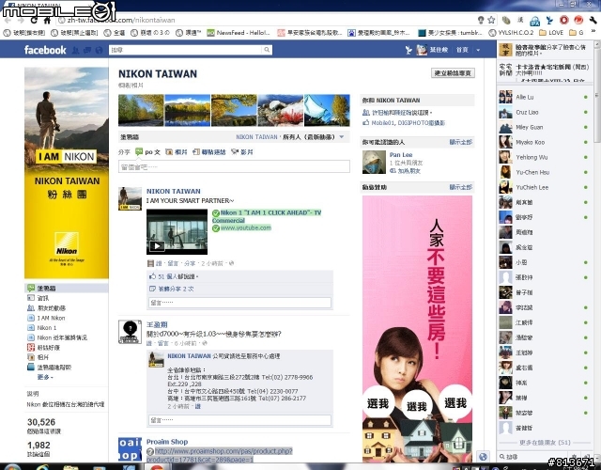This screenshot has width=601, height=470.
Task: Click the create fan page button
Action: coord(453,73)
